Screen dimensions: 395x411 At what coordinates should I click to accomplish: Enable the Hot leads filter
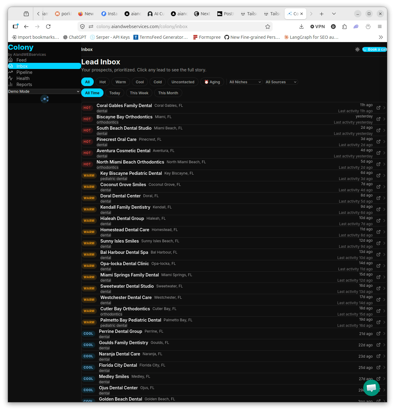coord(102,82)
